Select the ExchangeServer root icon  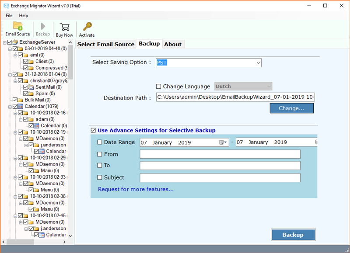[15, 42]
